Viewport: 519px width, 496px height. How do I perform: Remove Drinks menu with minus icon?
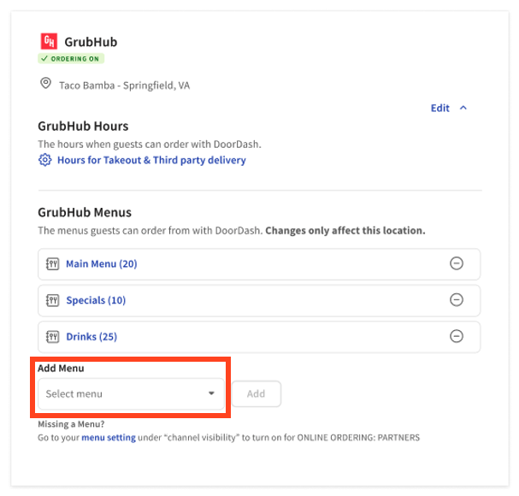click(457, 336)
